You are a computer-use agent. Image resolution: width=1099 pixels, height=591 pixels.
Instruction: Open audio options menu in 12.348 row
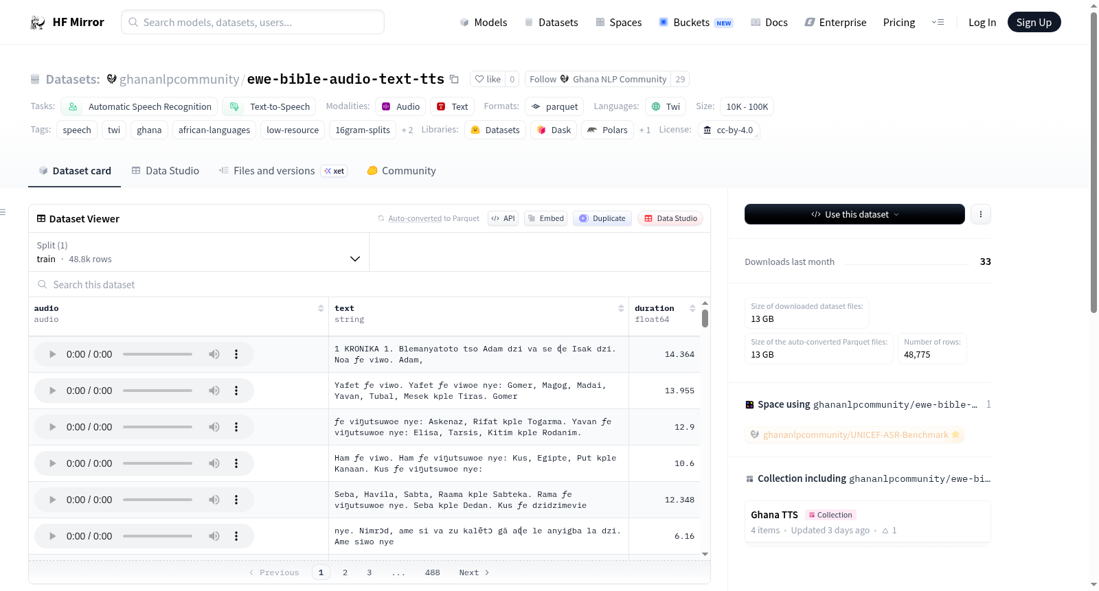coord(236,500)
